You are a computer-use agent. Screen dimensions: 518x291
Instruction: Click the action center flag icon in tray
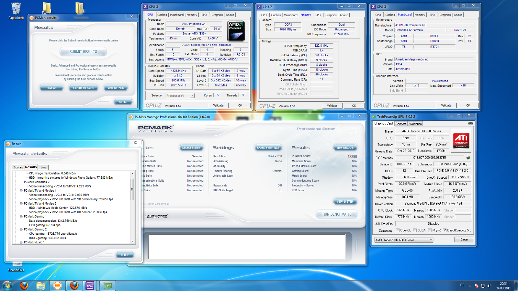pos(476,286)
